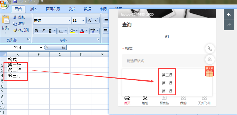The width and height of the screenshot is (237, 115).
Task: Toggle Italic formatting
Action: [x=43, y=31]
